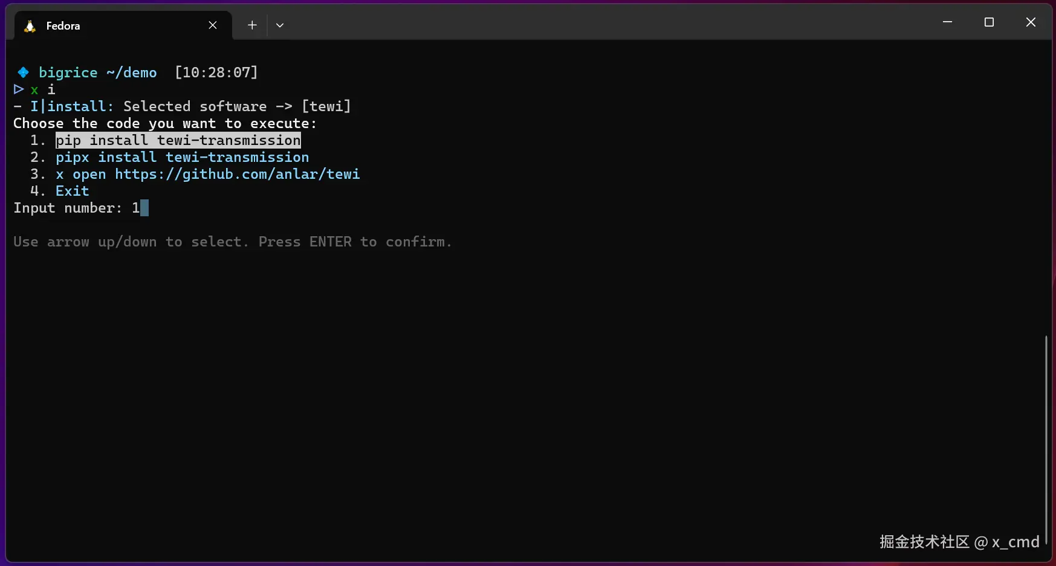Screen dimensions: 1056x566
Task: Click the timestamp [10:28:07]
Action: pyautogui.click(x=216, y=72)
